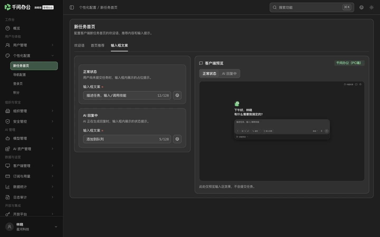Select the 输入框文案 tab
The width and height of the screenshot is (380, 237).
[119, 46]
